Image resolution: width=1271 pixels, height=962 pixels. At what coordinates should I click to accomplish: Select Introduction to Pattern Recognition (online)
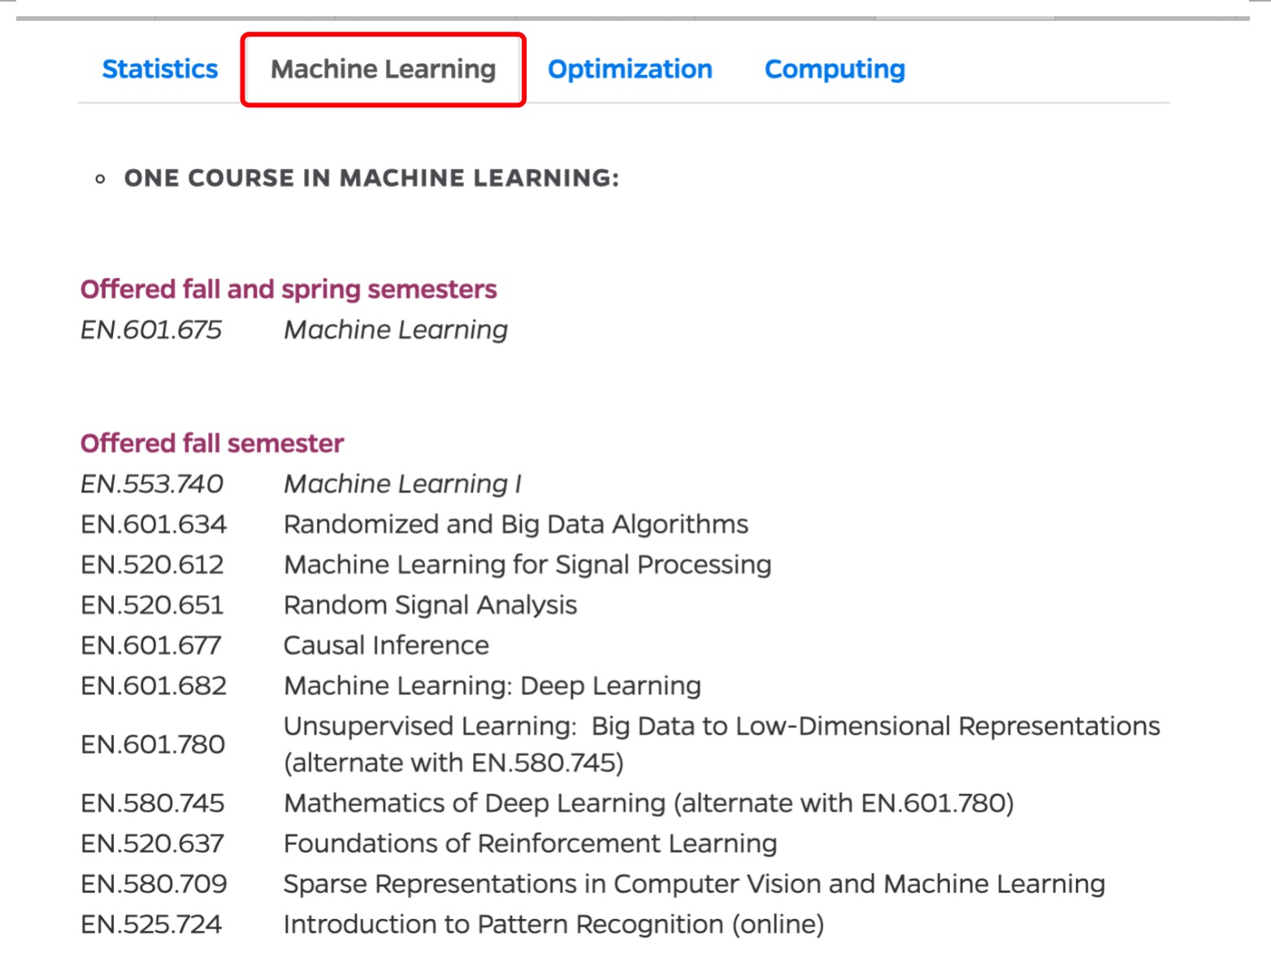click(553, 925)
